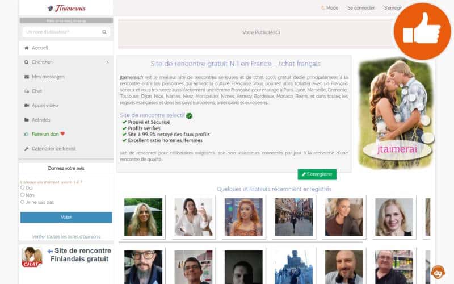Open profile of older man in store

tap(394, 267)
